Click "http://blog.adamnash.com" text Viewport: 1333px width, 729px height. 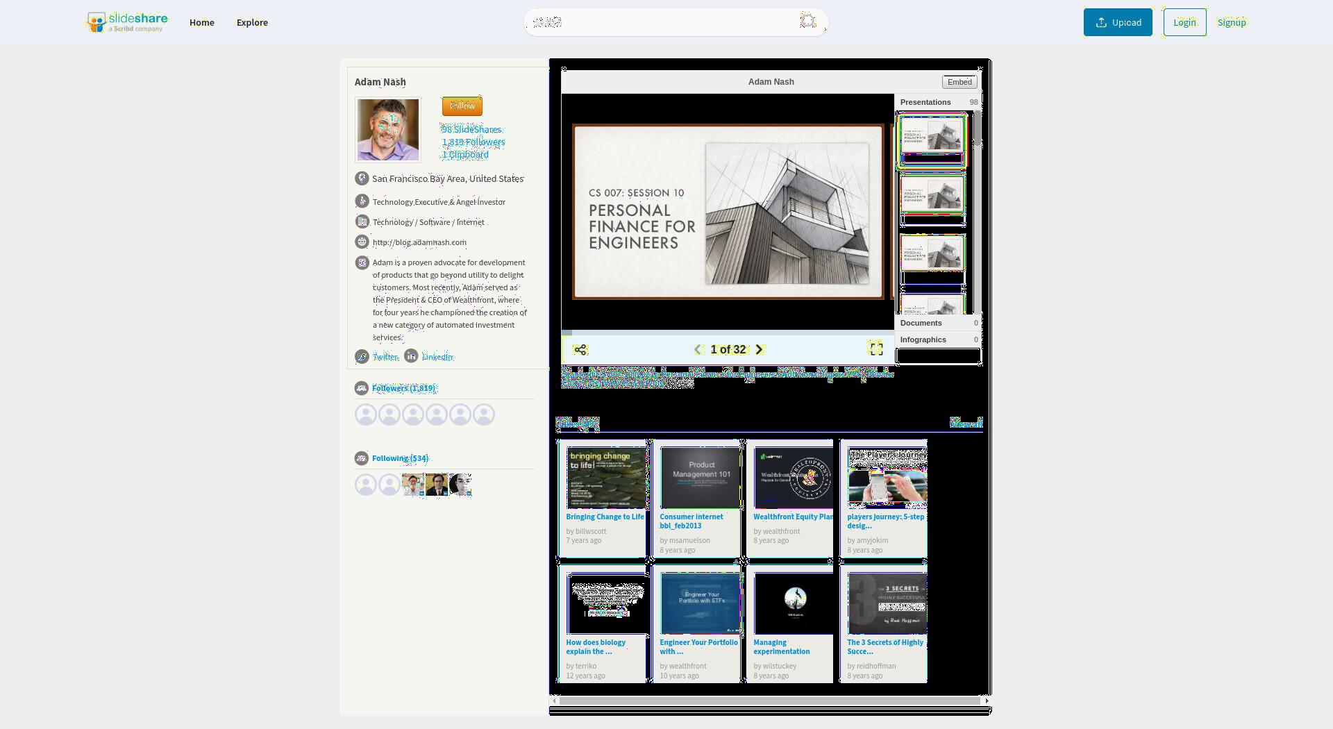419,242
